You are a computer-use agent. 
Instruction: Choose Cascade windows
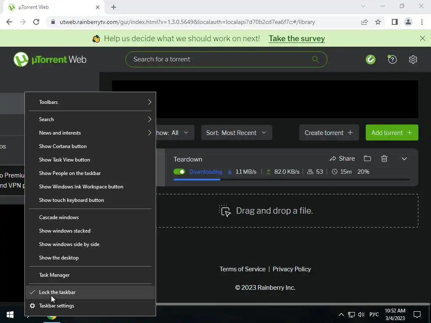pyautogui.click(x=90, y=217)
